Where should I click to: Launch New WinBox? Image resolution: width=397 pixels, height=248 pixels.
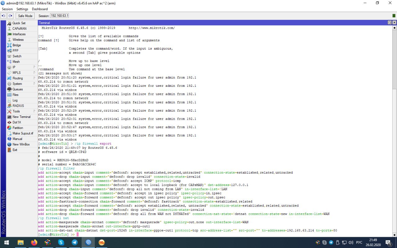coord(21,144)
